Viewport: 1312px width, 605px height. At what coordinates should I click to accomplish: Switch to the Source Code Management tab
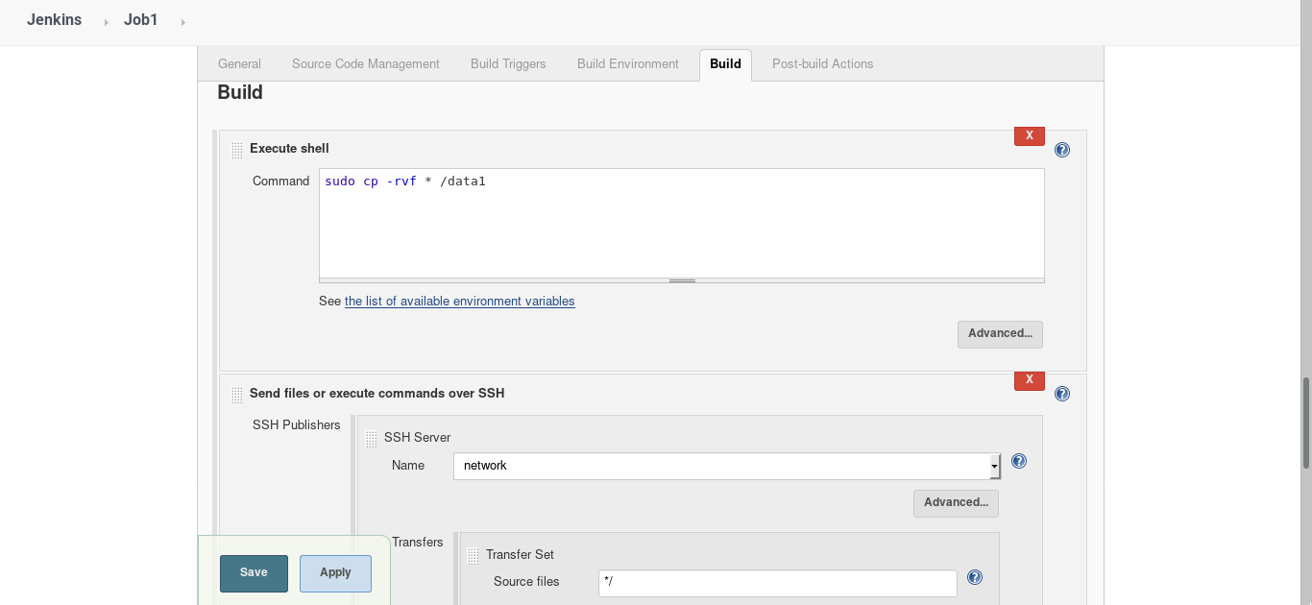(365, 63)
